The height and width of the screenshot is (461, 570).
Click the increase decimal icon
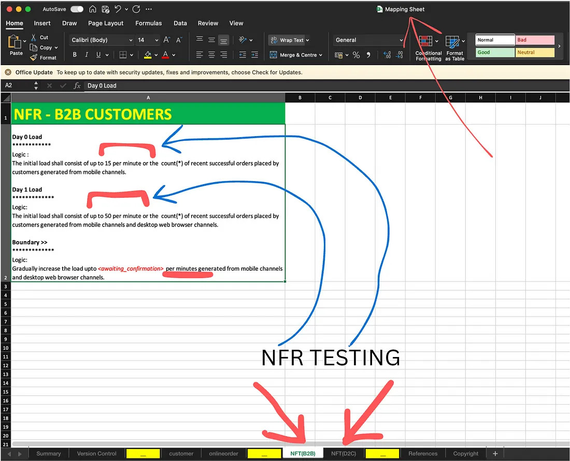(387, 55)
